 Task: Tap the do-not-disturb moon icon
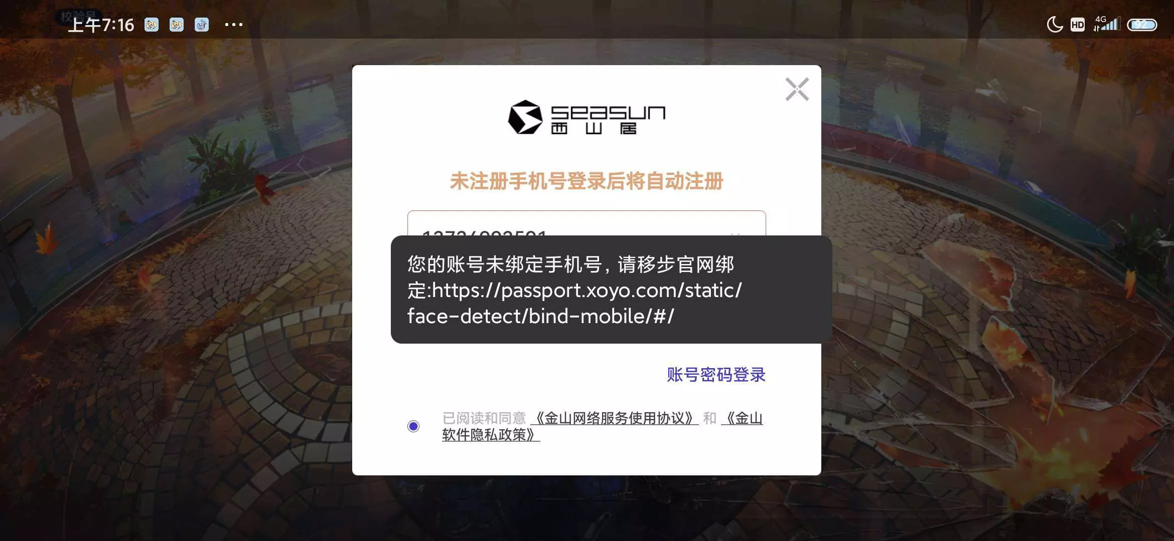click(1055, 25)
